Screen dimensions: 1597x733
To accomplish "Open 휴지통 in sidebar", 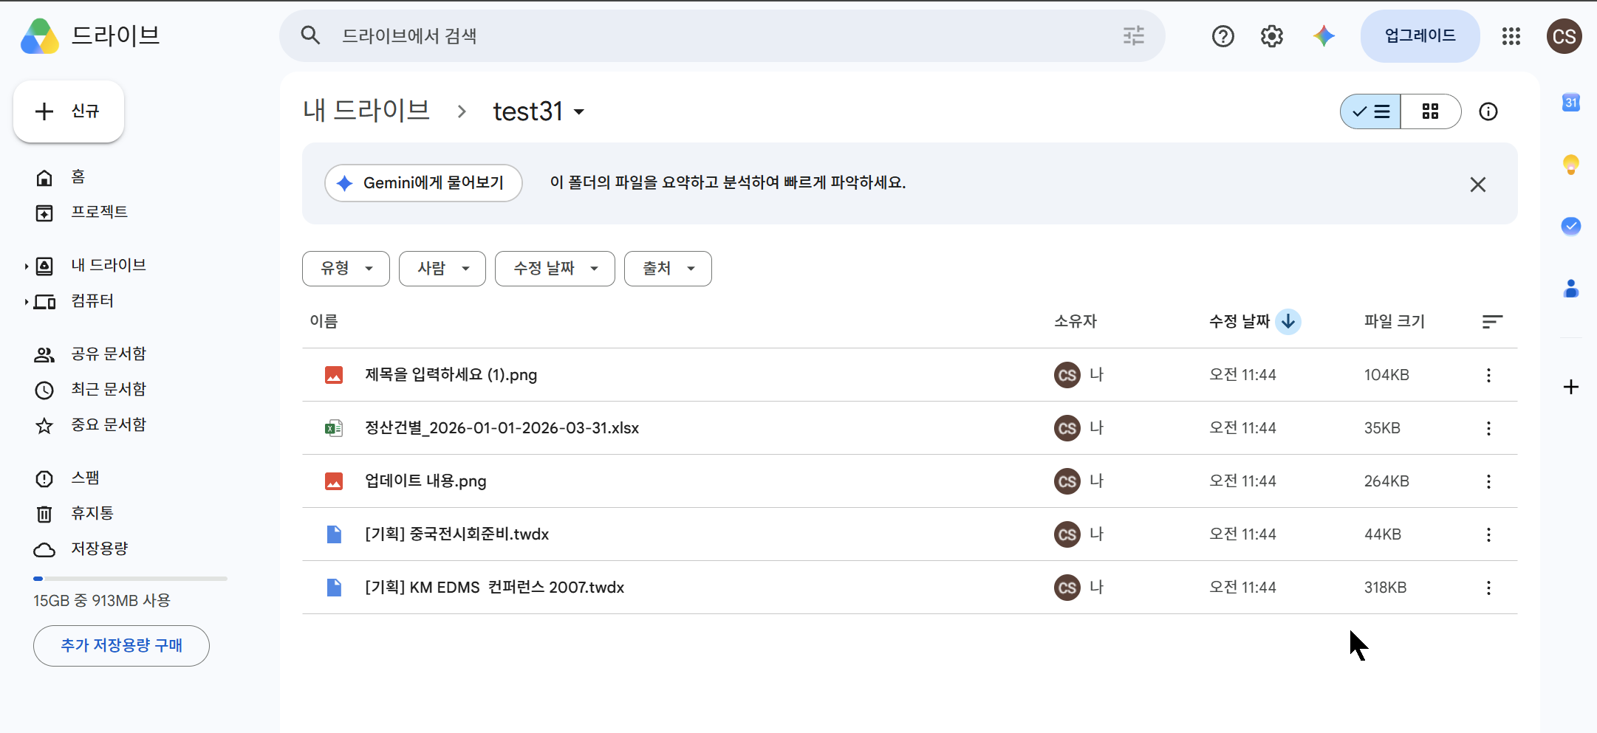I will click(92, 514).
